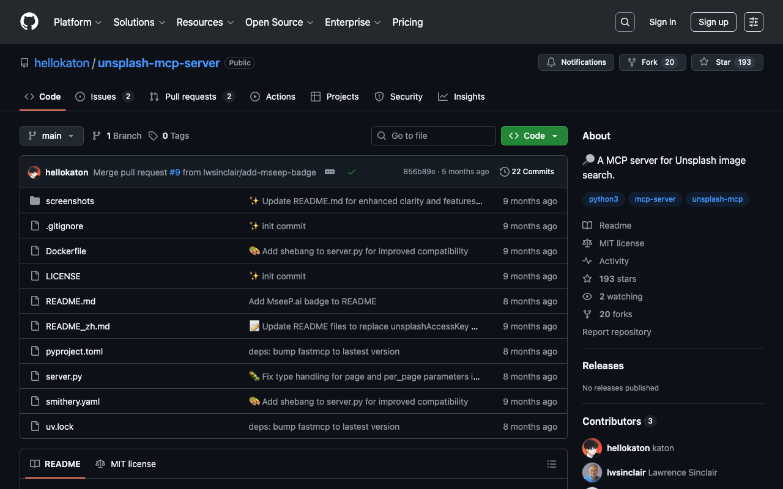Expand the commit message ellipsis icon
The image size is (783, 489).
(x=330, y=172)
